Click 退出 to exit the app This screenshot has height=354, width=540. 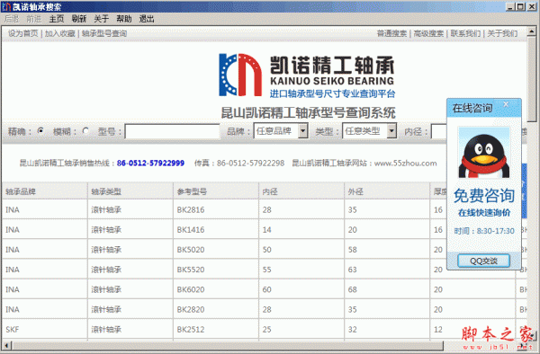[147, 19]
